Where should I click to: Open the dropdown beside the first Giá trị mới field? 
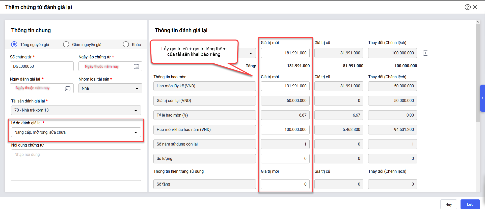pos(251,53)
